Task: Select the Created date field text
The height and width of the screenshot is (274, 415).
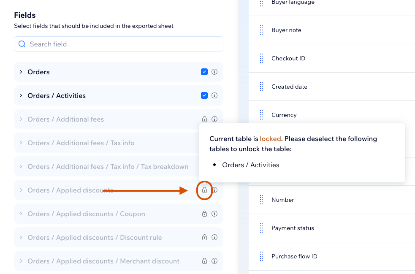Action: click(289, 87)
